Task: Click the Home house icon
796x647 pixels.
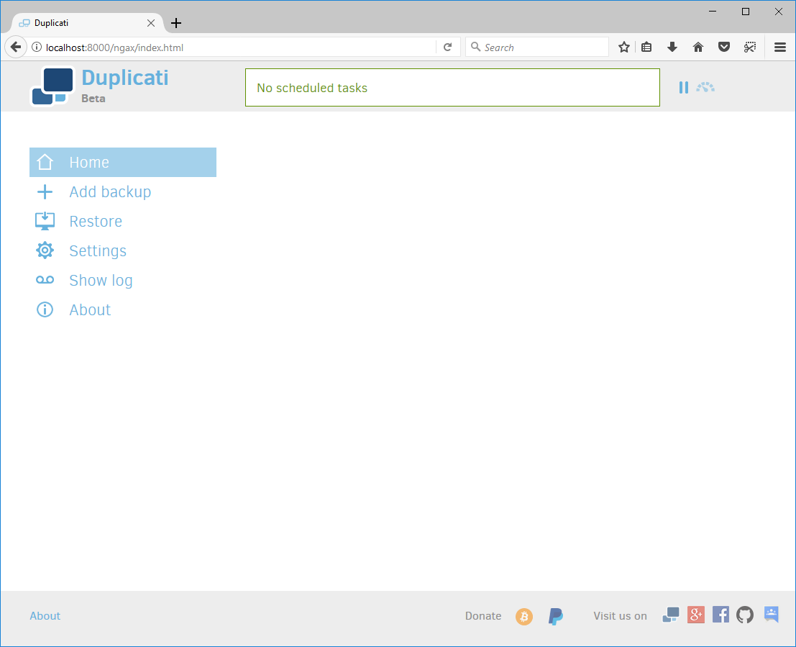Action: tap(45, 162)
